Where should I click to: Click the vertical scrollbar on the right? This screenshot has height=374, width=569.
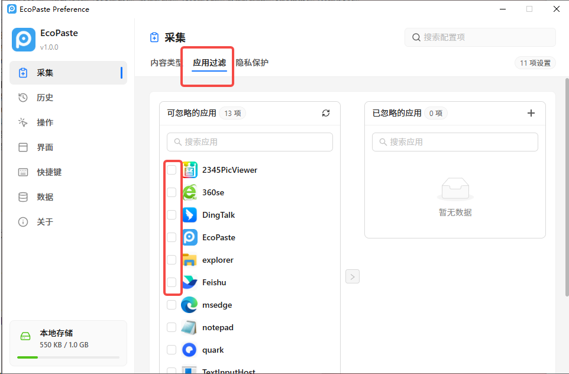pos(567,187)
